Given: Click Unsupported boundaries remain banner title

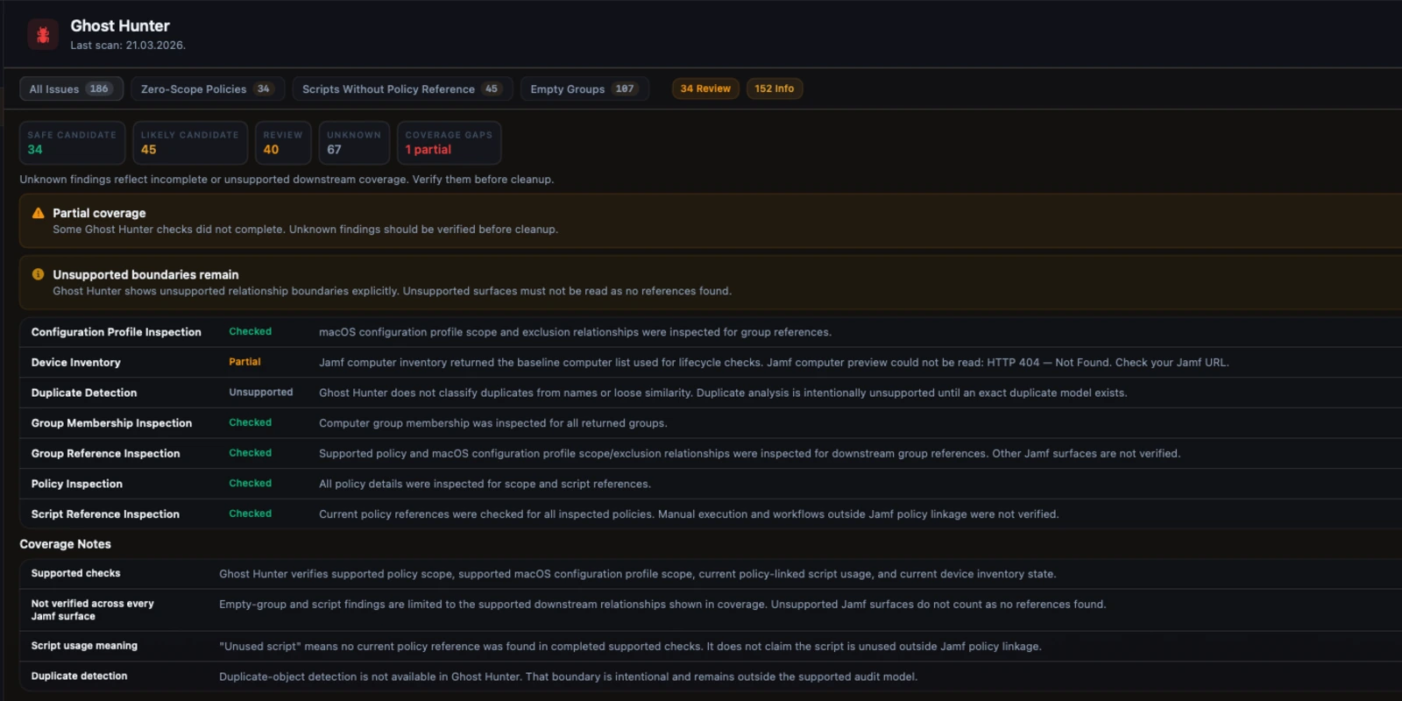Looking at the screenshot, I should pyautogui.click(x=145, y=274).
